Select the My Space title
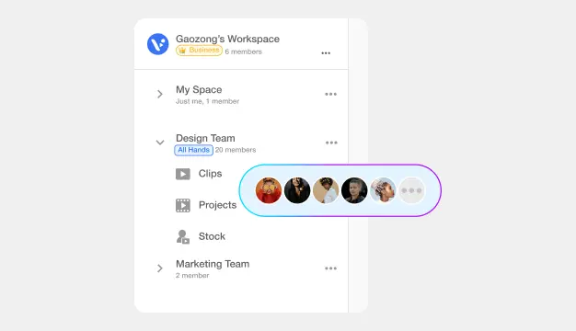 coord(199,90)
